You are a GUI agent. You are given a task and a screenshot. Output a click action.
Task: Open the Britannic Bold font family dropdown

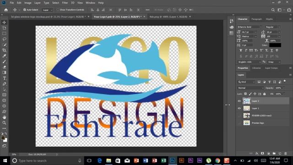pos(250,27)
